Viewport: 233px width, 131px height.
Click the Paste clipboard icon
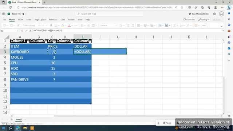click(11, 25)
